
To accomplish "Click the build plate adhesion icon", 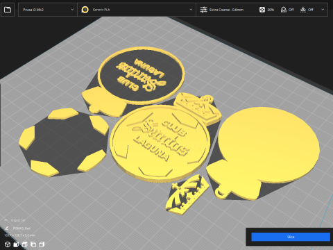I will pyautogui.click(x=303, y=10).
